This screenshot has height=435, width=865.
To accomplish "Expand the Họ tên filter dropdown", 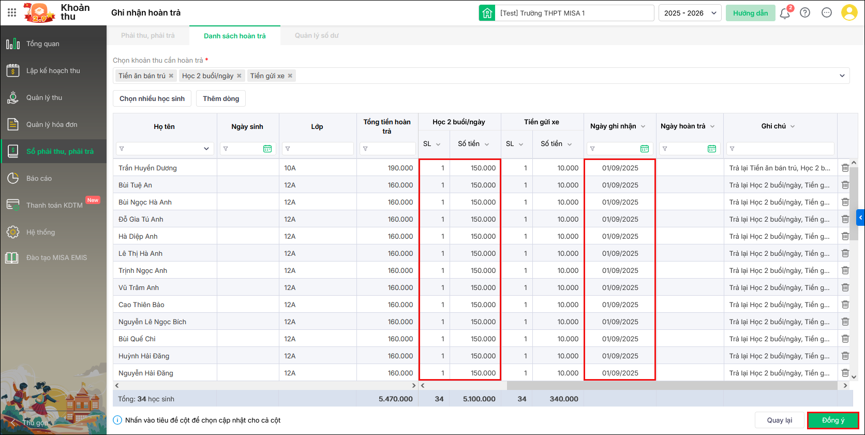I will [x=206, y=149].
